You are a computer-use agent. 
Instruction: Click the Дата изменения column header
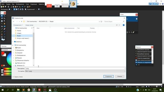pos(69,28)
